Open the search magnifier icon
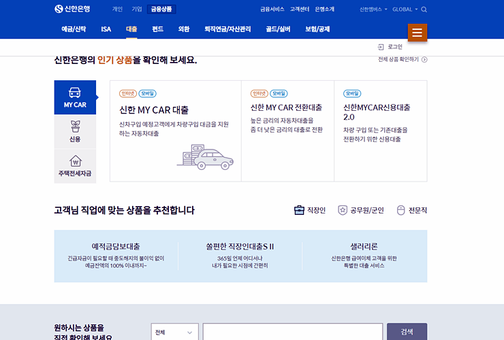The width and height of the screenshot is (504, 340). [424, 10]
